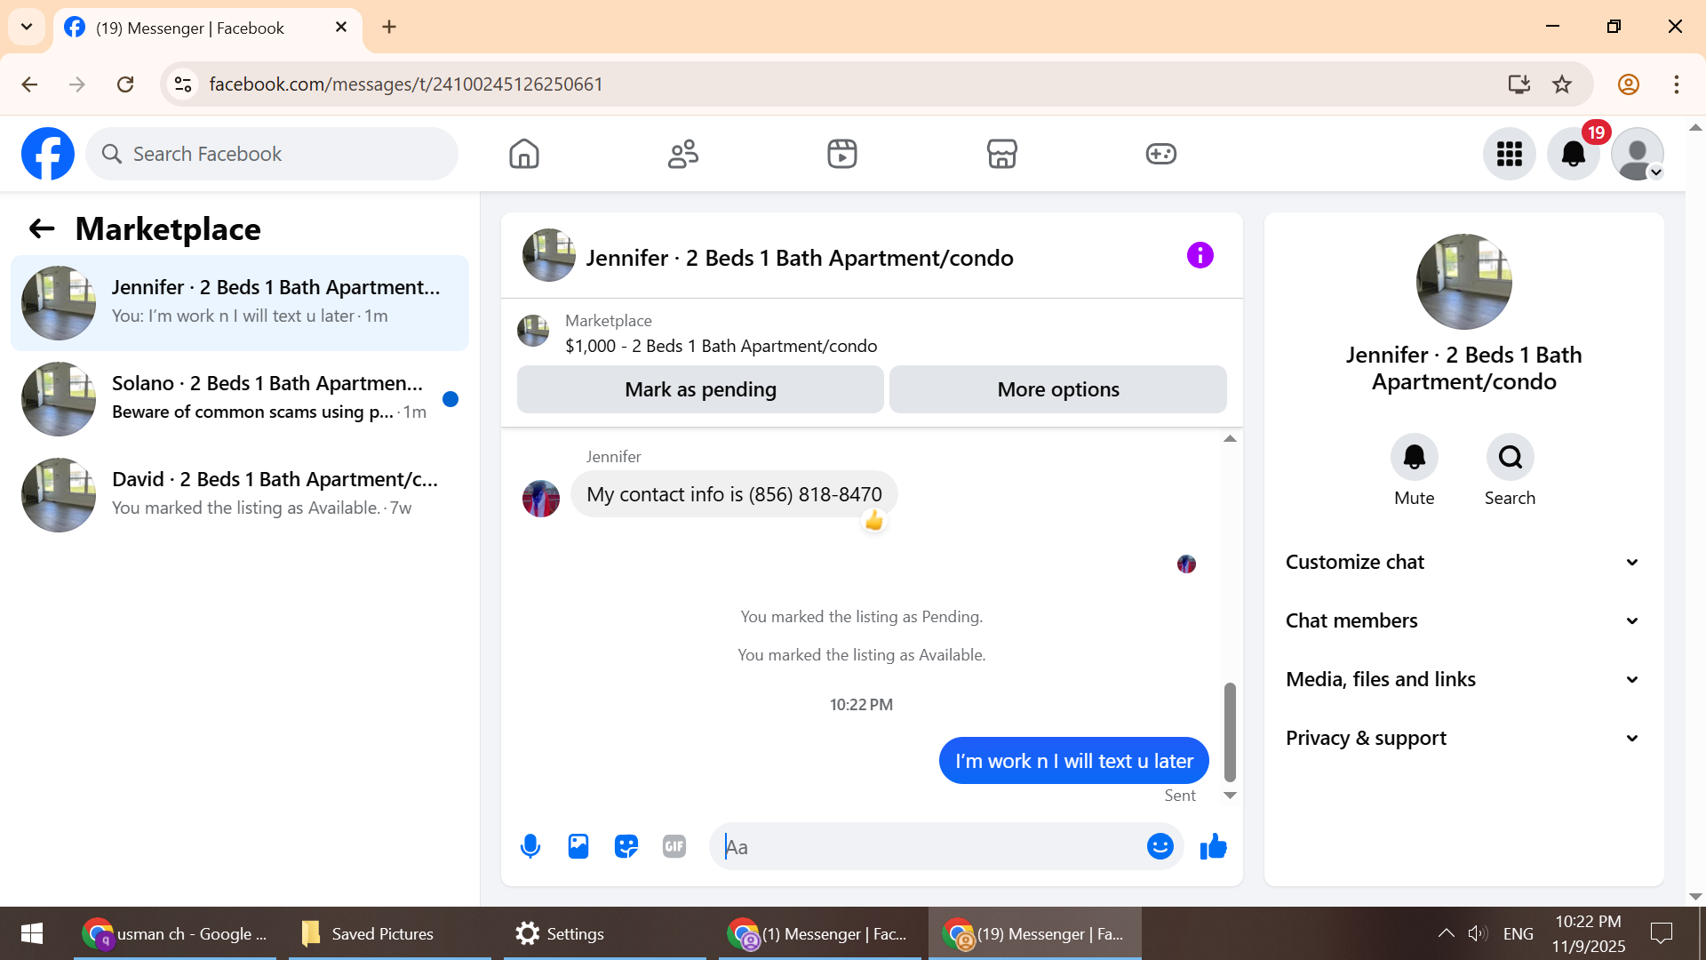Open the Video (Reels) icon
The image size is (1706, 960).
click(x=842, y=154)
